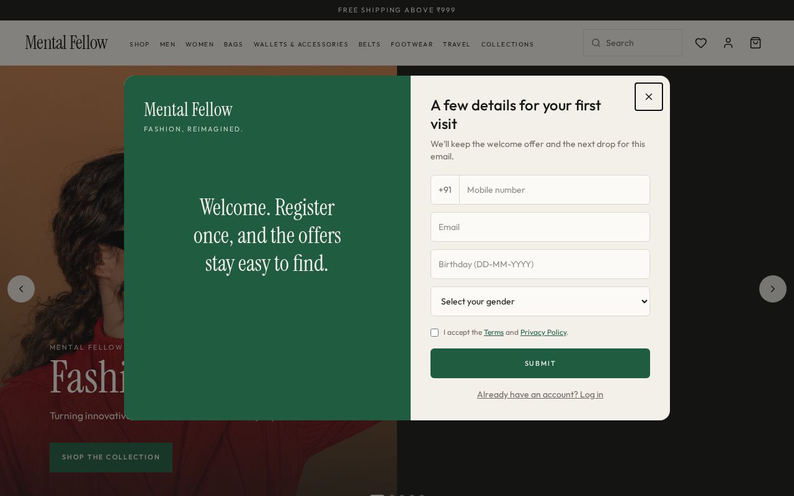Image resolution: width=794 pixels, height=496 pixels.
Task: Click Shop the Collection button
Action: point(111,458)
